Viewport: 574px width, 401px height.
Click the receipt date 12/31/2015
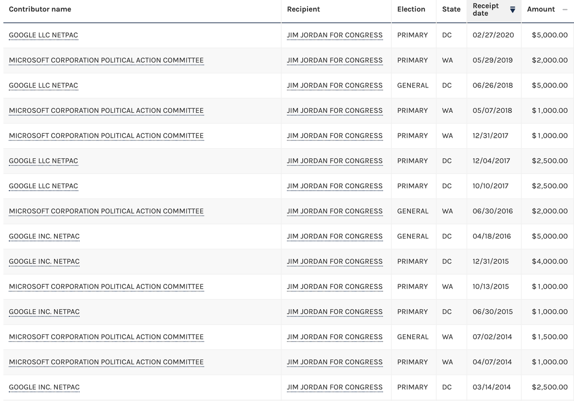tap(490, 261)
